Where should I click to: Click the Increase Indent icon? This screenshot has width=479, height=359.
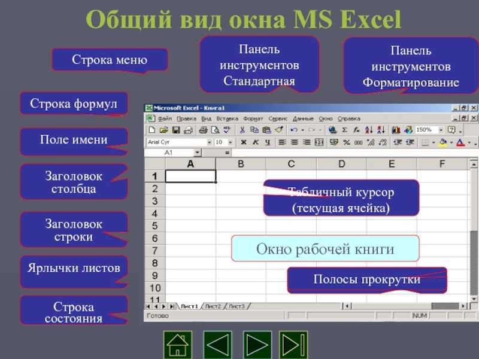click(410, 142)
